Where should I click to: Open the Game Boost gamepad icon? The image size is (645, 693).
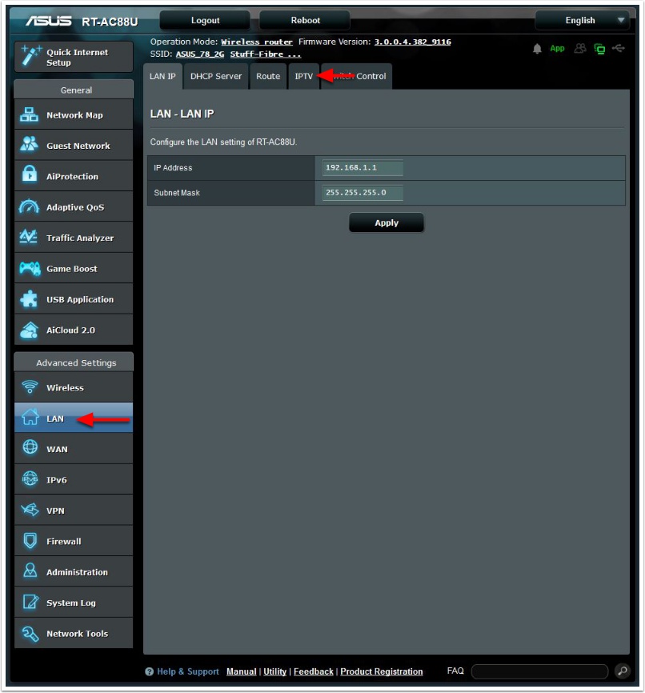(x=30, y=268)
